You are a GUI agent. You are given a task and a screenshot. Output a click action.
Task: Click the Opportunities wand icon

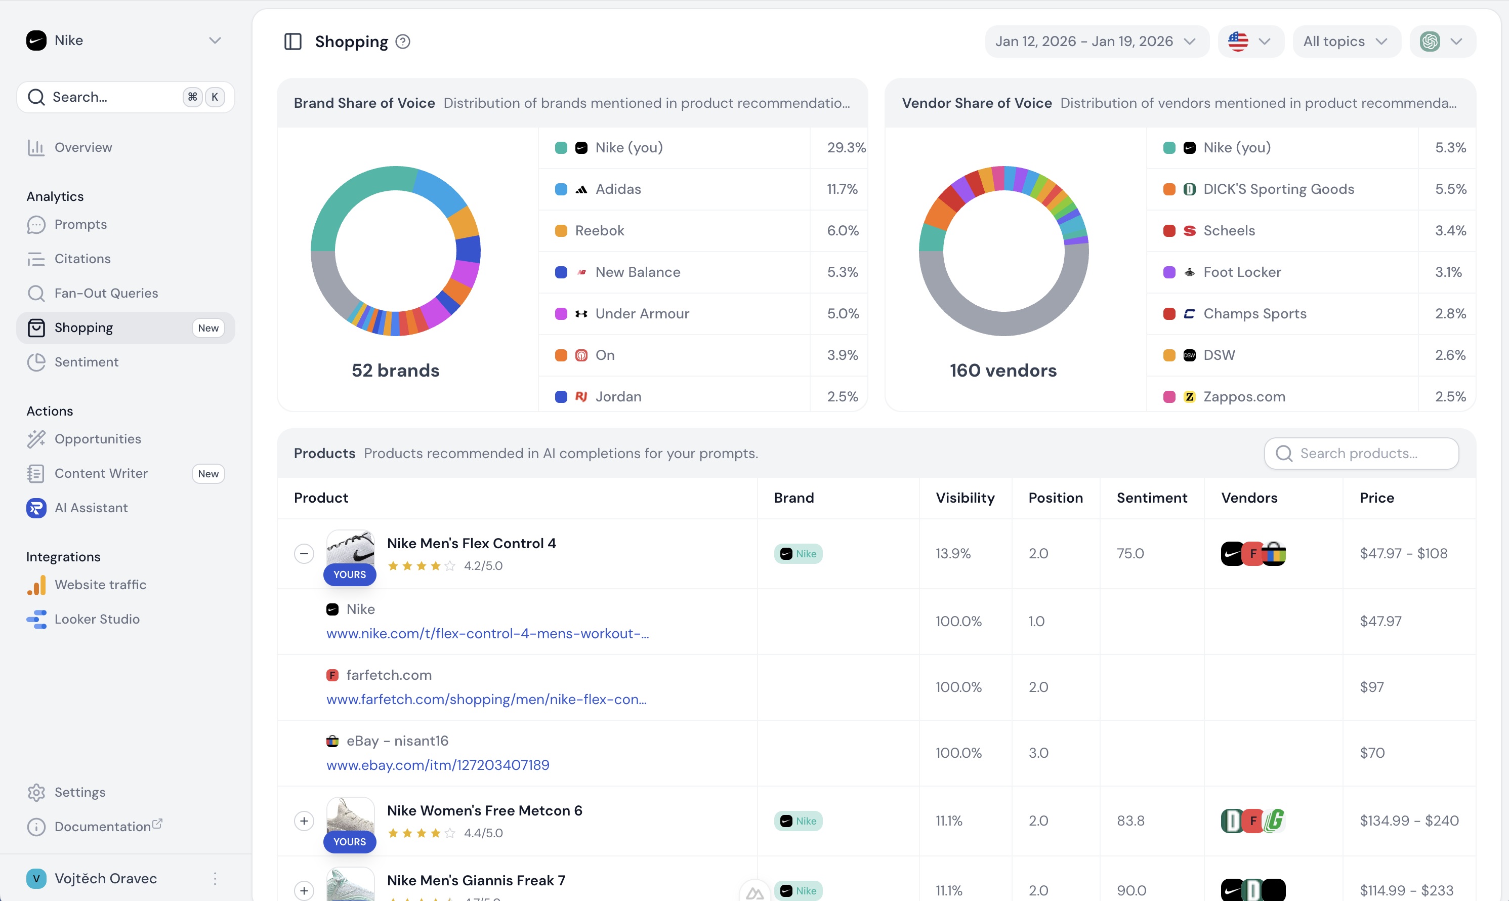click(36, 439)
